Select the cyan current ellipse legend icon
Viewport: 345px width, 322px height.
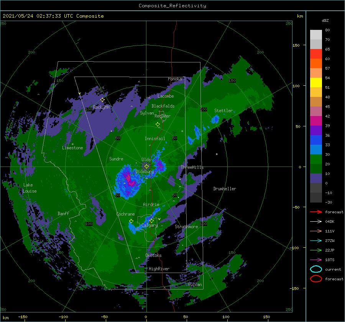[x=316, y=269]
